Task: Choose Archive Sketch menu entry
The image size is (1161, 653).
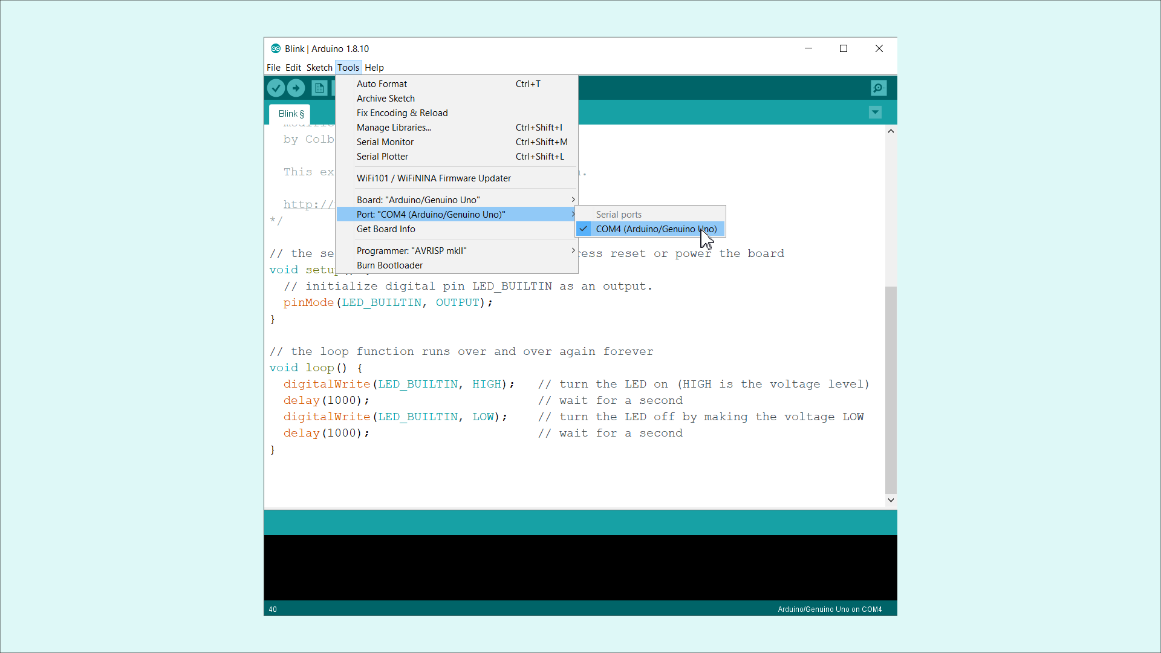Action: 457,99
